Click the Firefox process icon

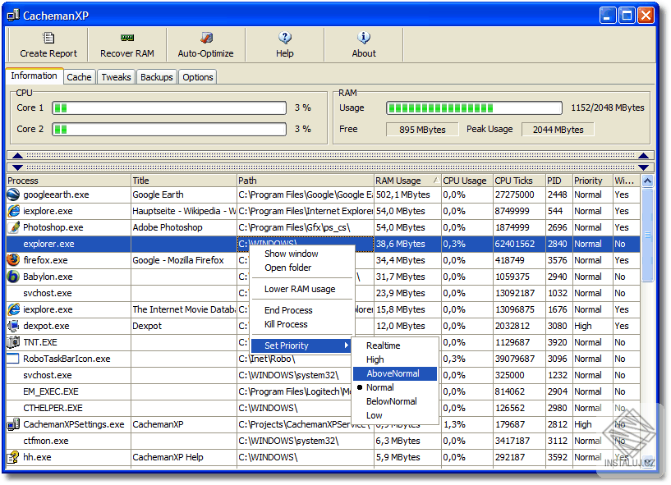(x=13, y=260)
